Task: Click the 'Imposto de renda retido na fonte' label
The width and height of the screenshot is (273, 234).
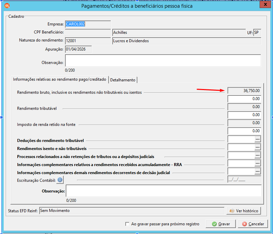Action: (46, 125)
